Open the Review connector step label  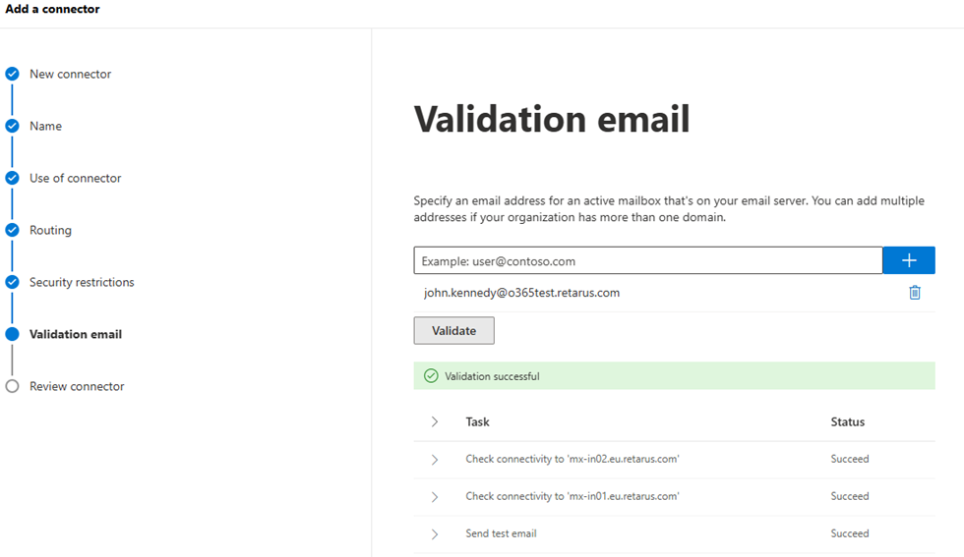pyautogui.click(x=77, y=386)
